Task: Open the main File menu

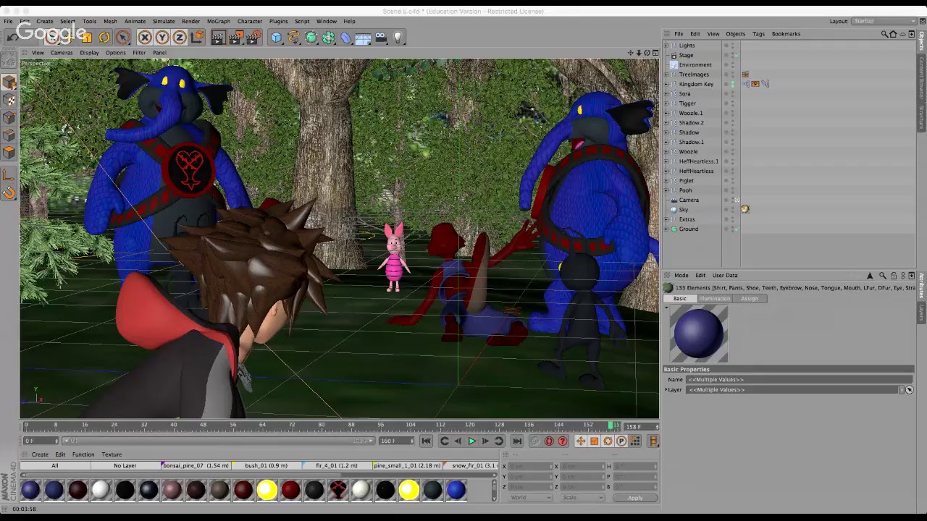Action: [x=8, y=21]
